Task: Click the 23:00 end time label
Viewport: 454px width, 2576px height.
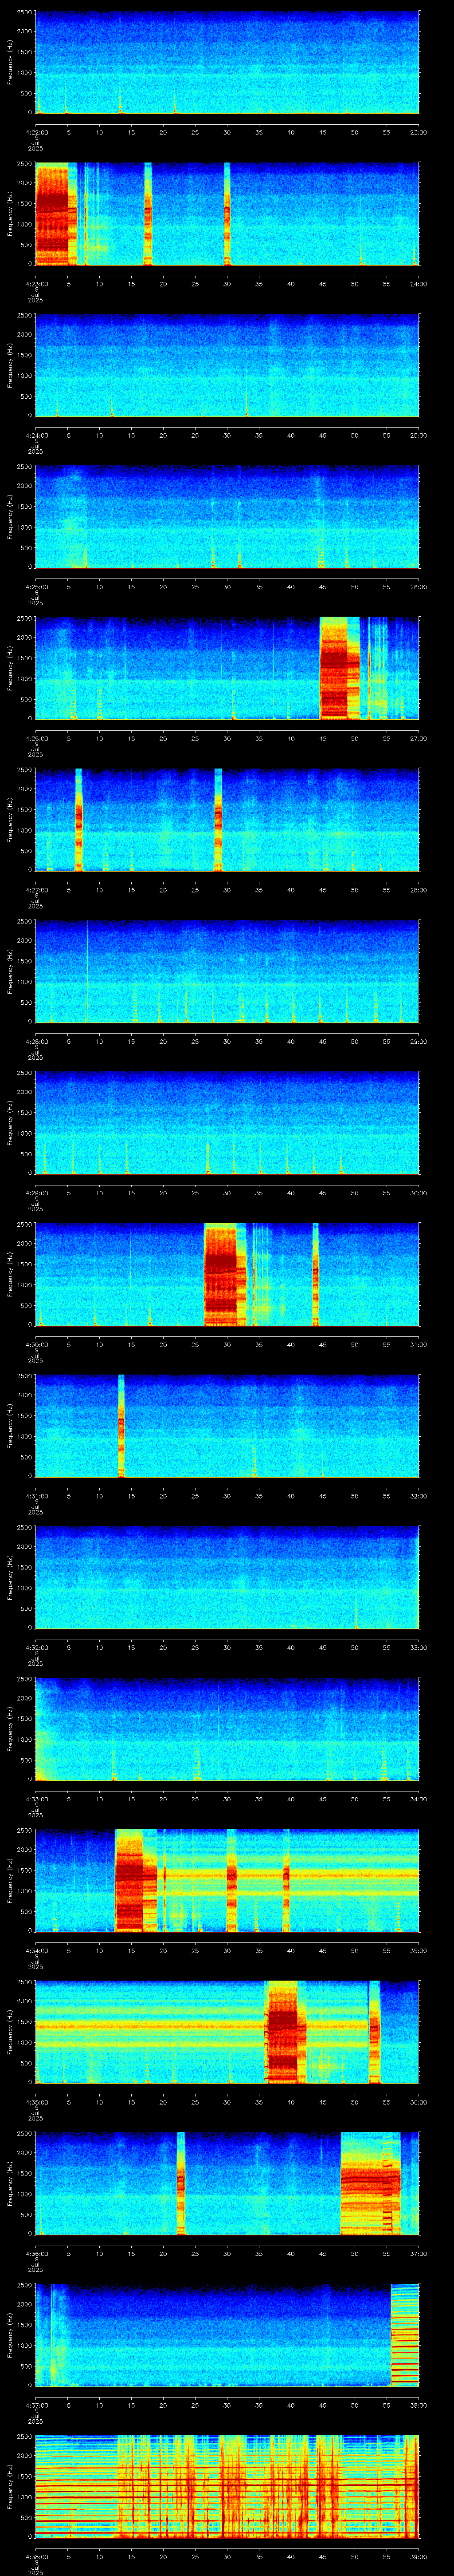Action: tap(418, 132)
